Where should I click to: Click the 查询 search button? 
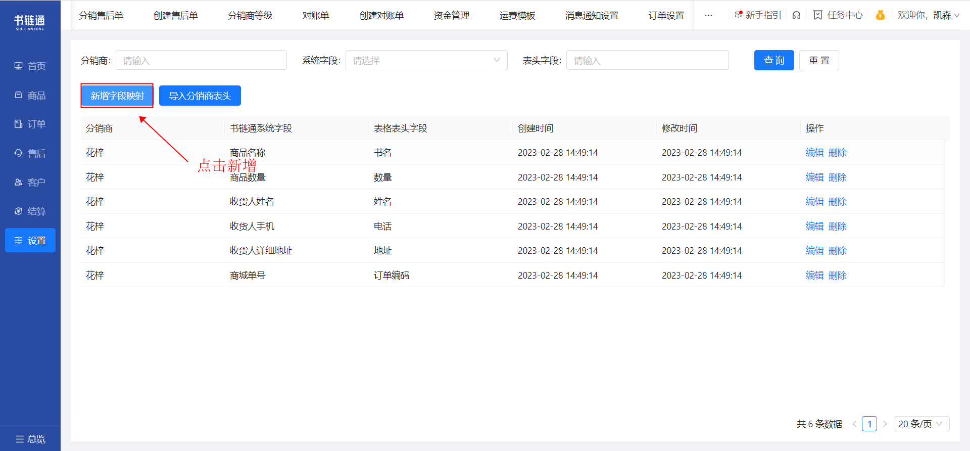click(774, 60)
